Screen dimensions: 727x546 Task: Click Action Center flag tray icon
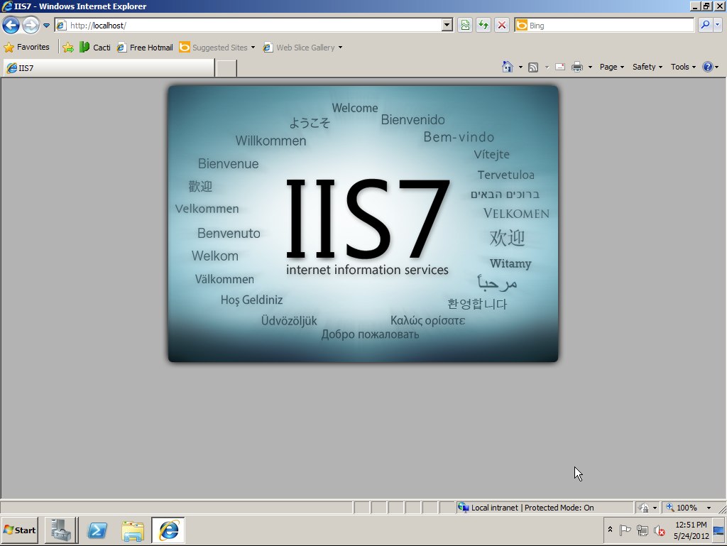click(x=625, y=530)
